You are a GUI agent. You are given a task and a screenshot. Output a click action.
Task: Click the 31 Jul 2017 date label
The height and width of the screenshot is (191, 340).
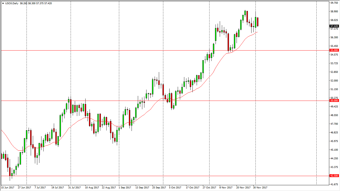(74, 188)
